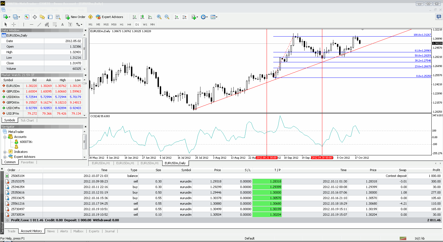
Task: Click the yellow diamond MetaEditor icon
Action: click(x=90, y=17)
